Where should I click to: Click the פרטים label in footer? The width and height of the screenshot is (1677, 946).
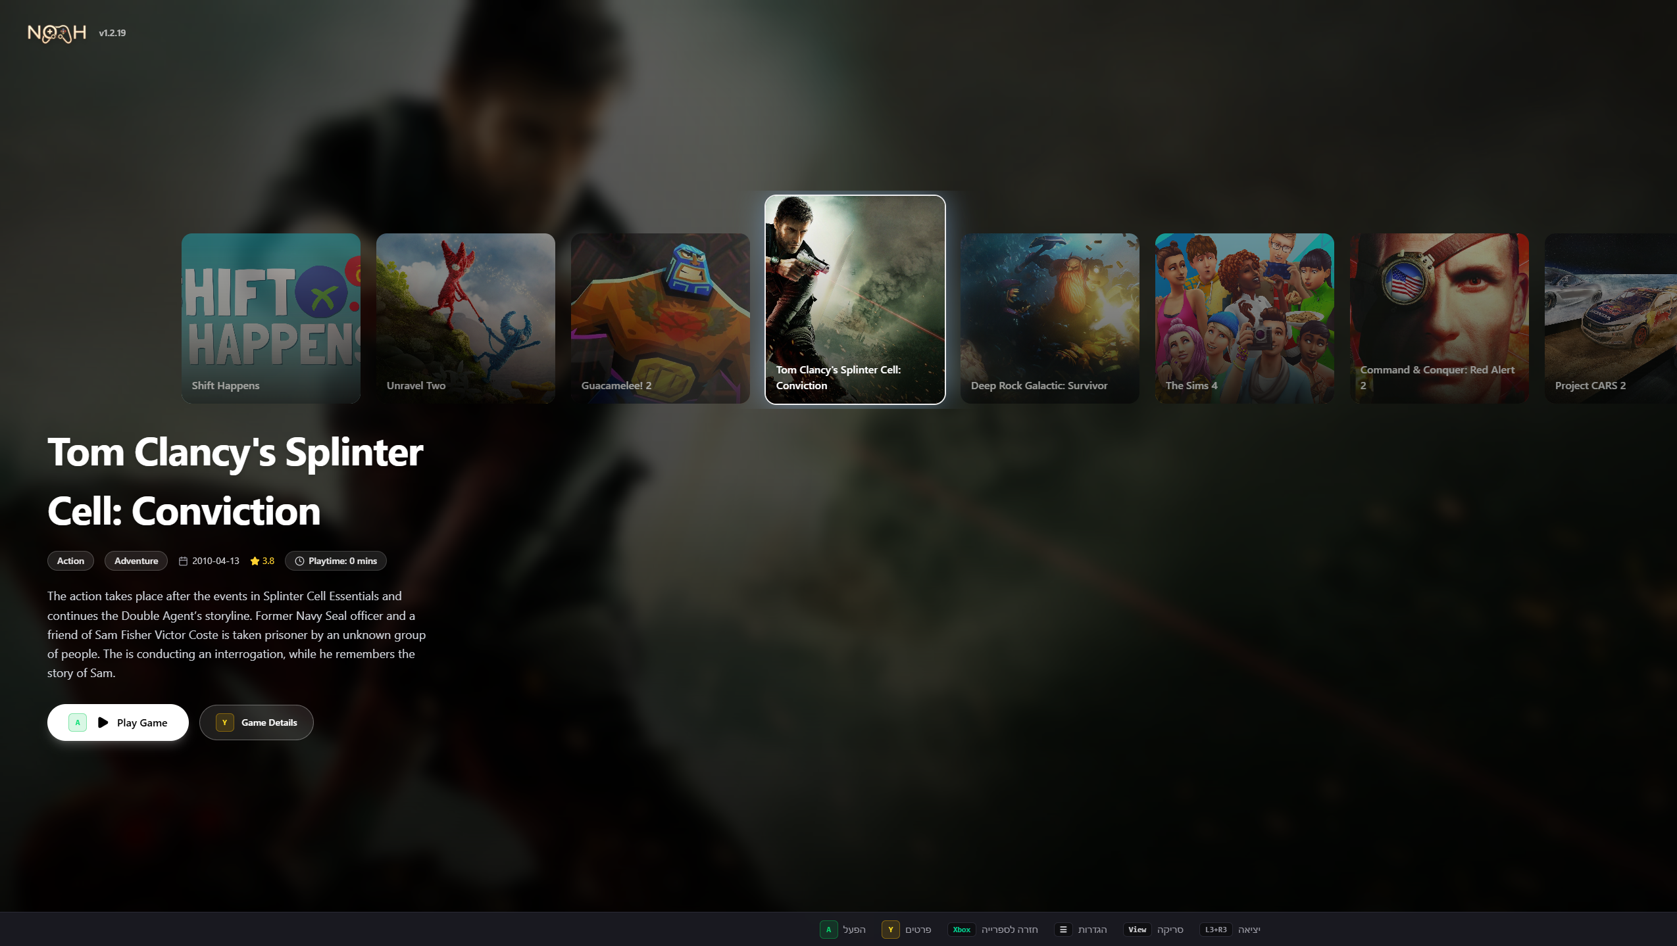coord(918,930)
